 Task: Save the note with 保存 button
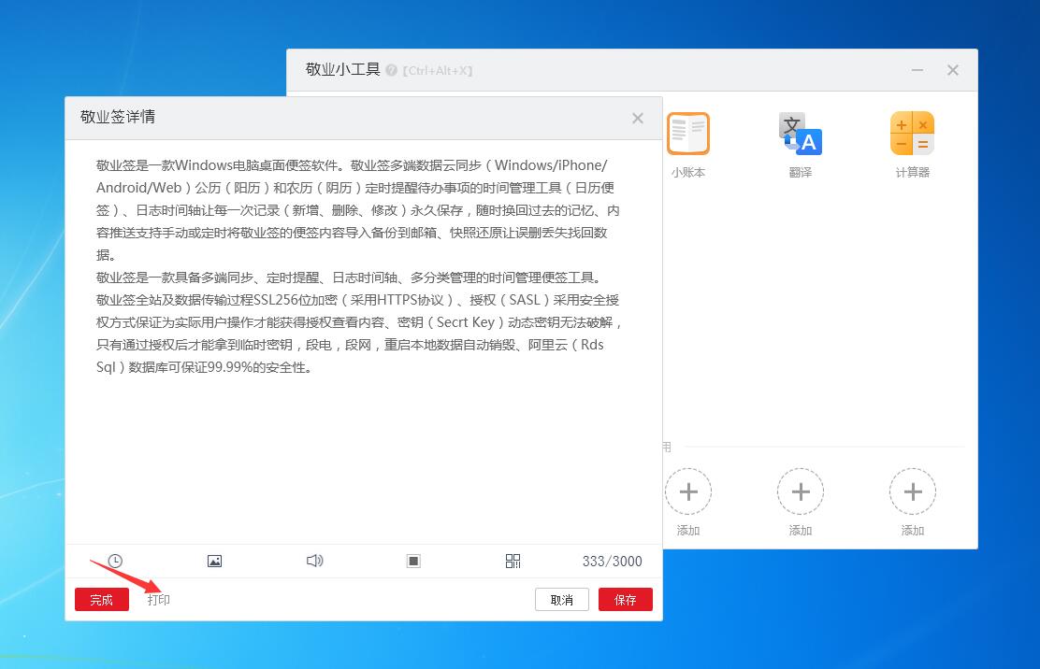pos(626,600)
